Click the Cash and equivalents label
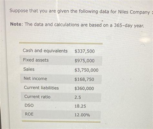The height and width of the screenshot is (129, 153). tap(45, 51)
